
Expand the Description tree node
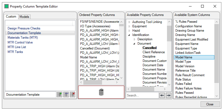[135, 39]
